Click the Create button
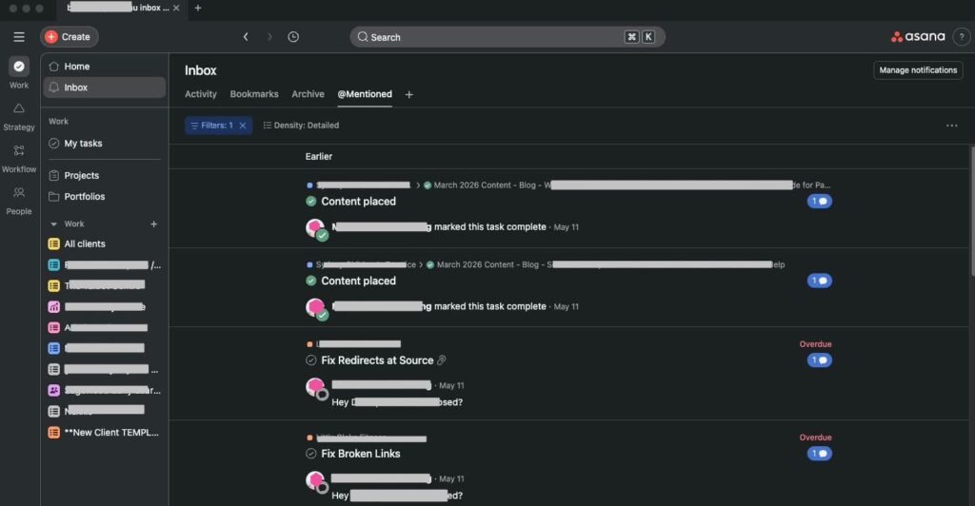Screen dimensions: 975x506 (x=69, y=37)
